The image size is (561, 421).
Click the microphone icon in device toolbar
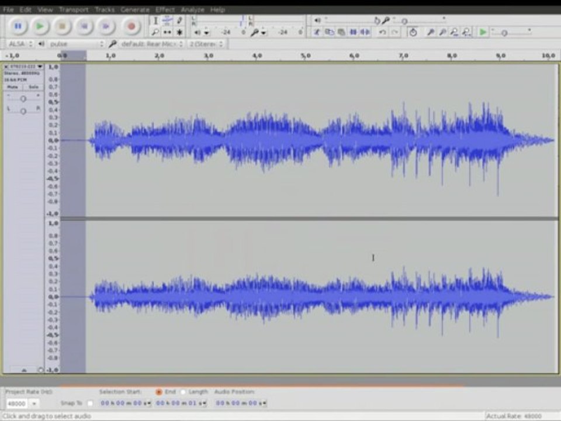point(112,44)
